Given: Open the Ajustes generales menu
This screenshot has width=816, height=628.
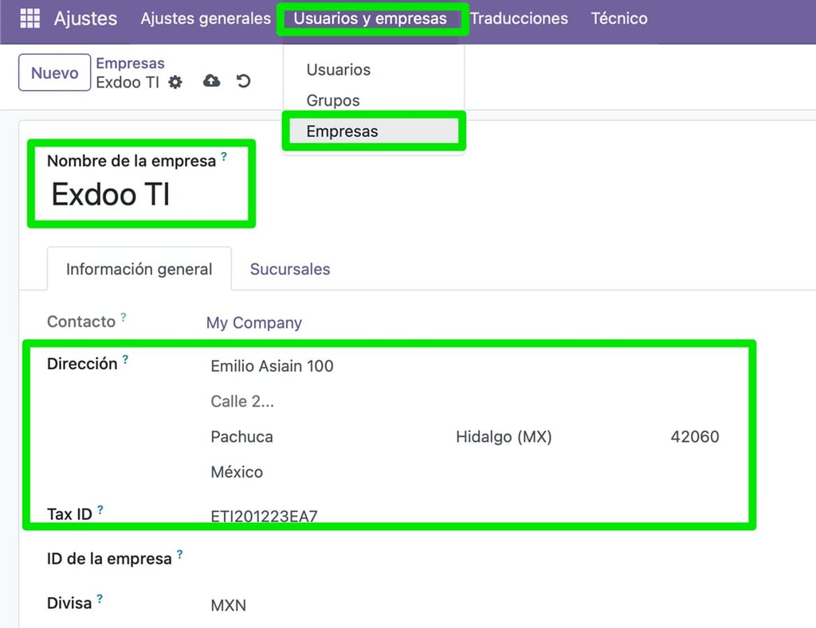Looking at the screenshot, I should click(x=206, y=19).
